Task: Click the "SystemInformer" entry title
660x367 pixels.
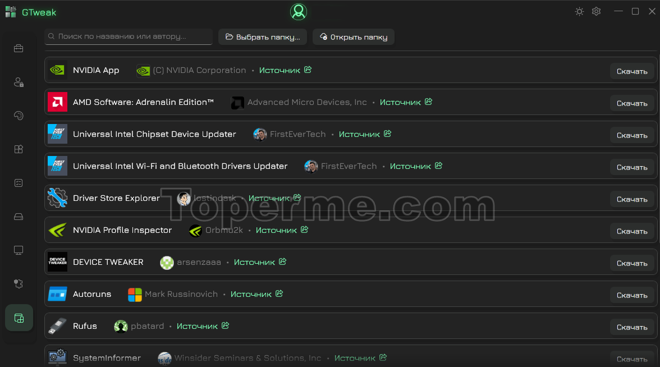Action: coord(107,358)
